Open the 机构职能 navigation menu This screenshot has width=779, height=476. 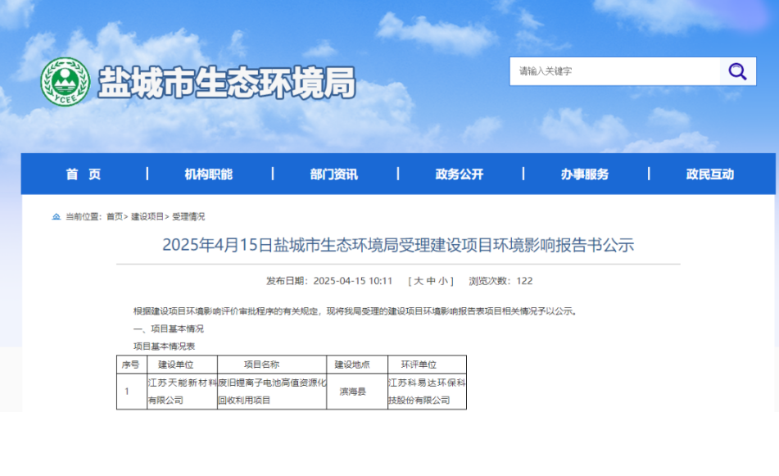click(208, 174)
